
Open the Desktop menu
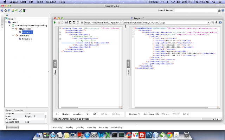point(51,2)
